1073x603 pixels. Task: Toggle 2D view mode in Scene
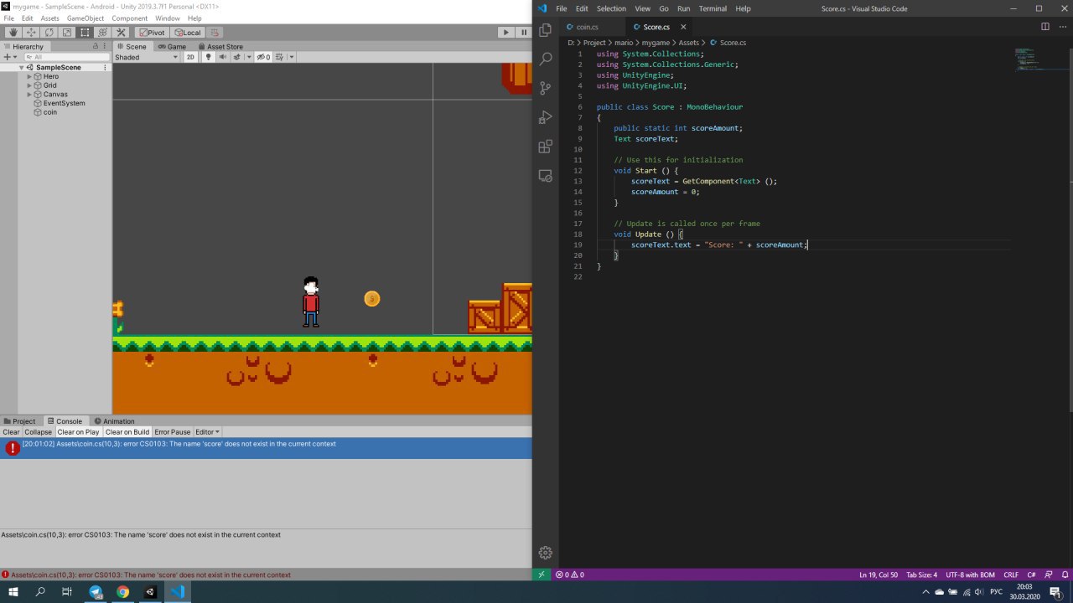(190, 57)
